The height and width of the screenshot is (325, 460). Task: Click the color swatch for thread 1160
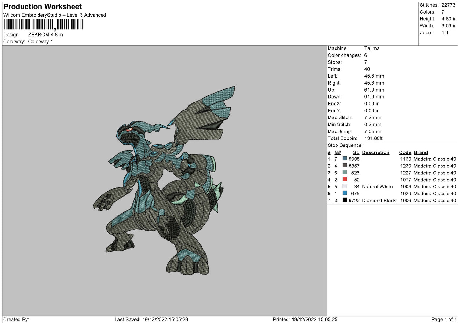pyautogui.click(x=344, y=159)
